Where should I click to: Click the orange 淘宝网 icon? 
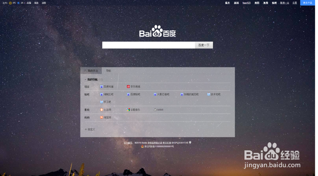101,117
